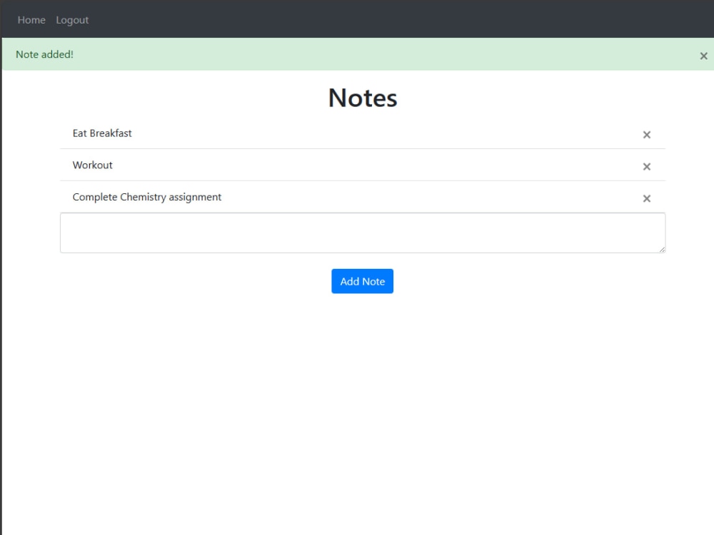Click the X beside Workout
The width and height of the screenshot is (714, 535).
tap(646, 166)
